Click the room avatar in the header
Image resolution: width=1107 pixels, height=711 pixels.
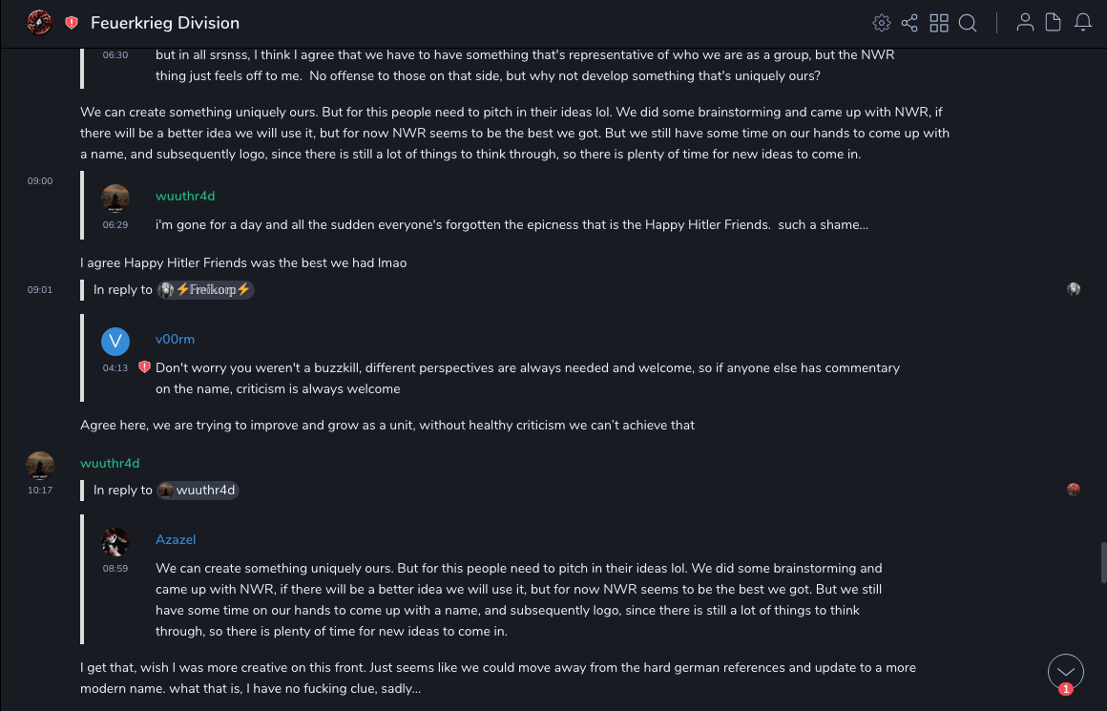pos(39,22)
